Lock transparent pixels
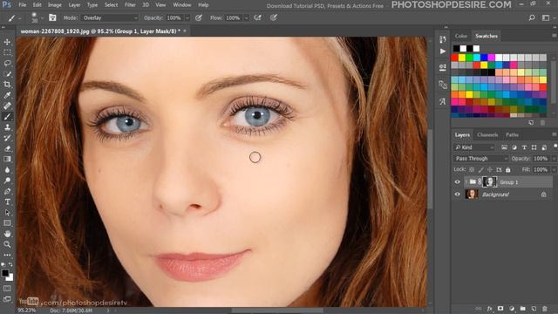558x314 pixels. click(x=472, y=170)
